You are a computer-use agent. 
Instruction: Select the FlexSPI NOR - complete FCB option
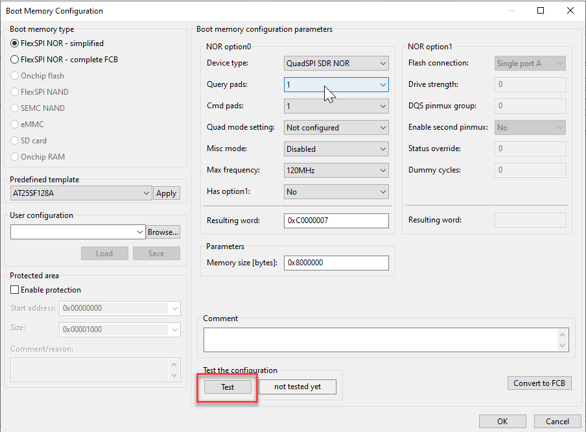pyautogui.click(x=14, y=59)
